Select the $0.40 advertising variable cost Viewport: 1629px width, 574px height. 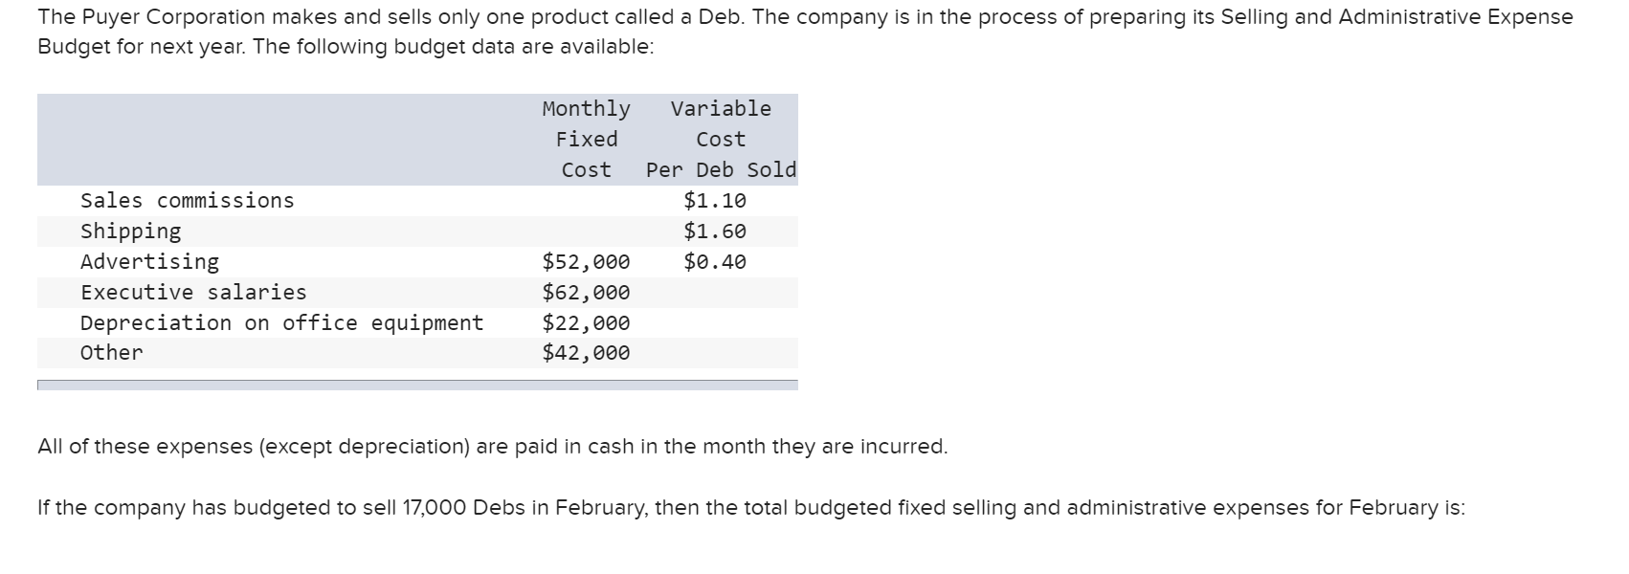[715, 262]
